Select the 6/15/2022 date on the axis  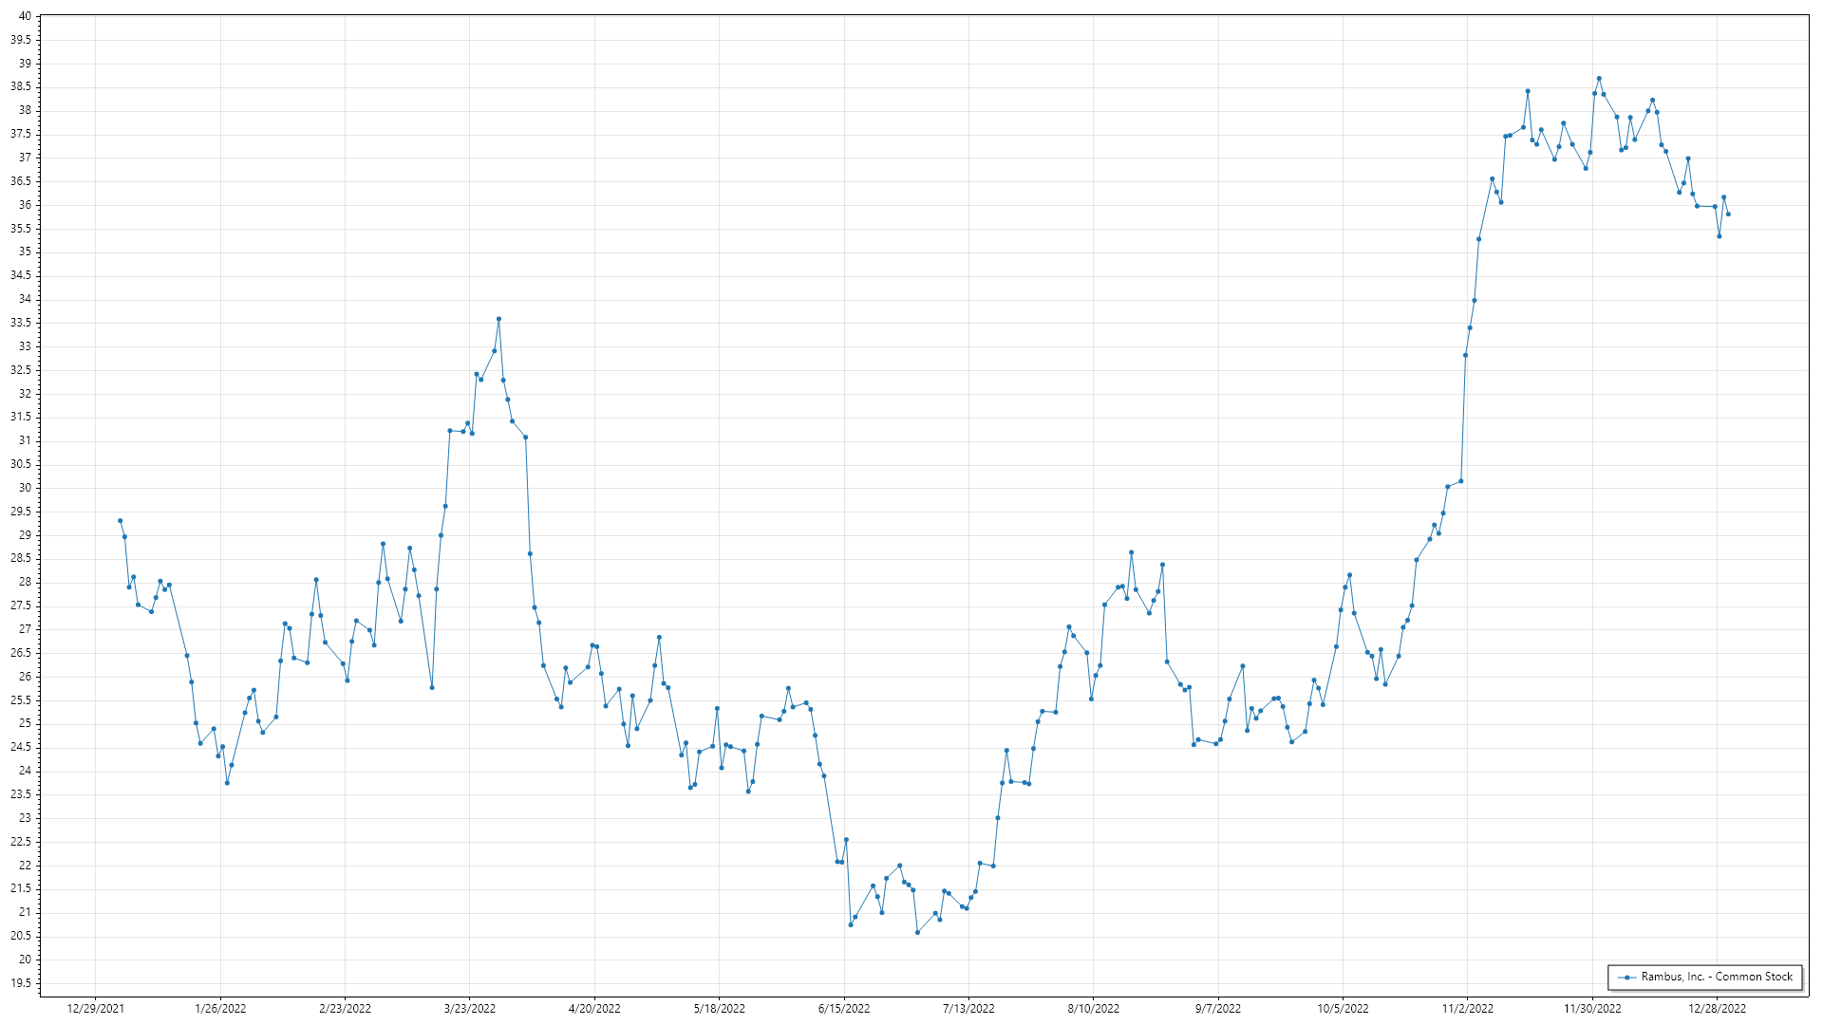point(844,1009)
